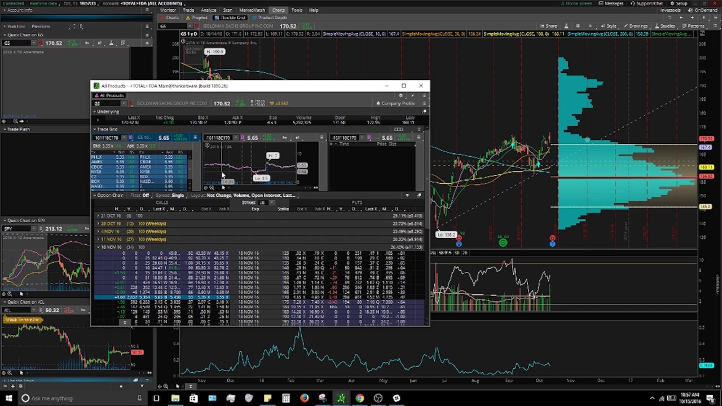The height and width of the screenshot is (406, 722).
Task: Expand the 4 NOV 16 weeklys
Action: pyautogui.click(x=98, y=232)
